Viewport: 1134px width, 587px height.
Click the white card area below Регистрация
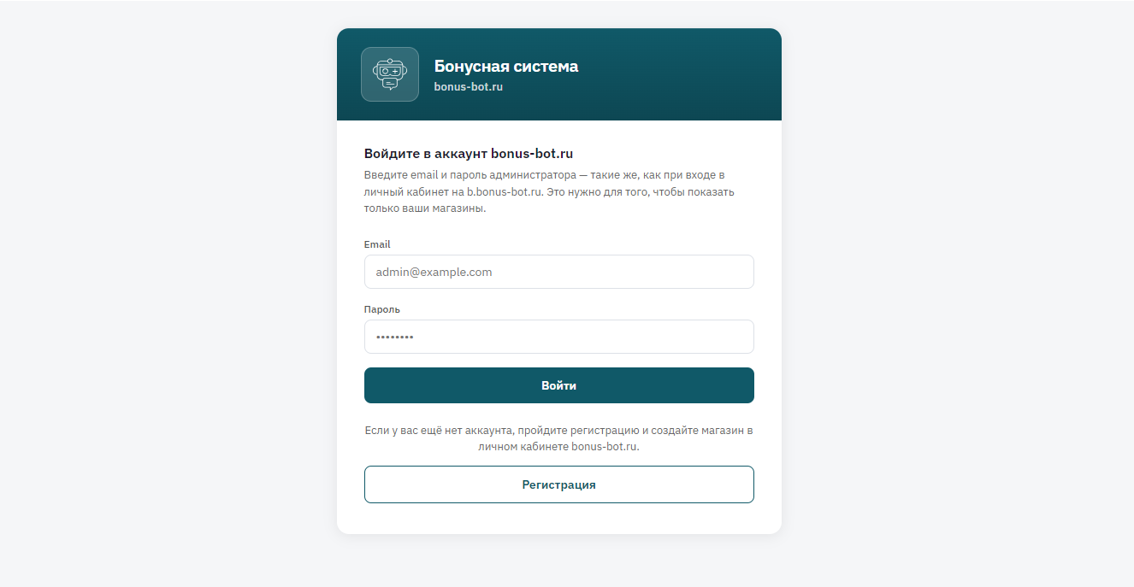coord(558,519)
